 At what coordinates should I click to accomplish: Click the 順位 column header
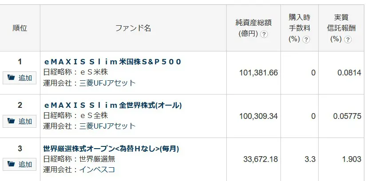(20, 28)
